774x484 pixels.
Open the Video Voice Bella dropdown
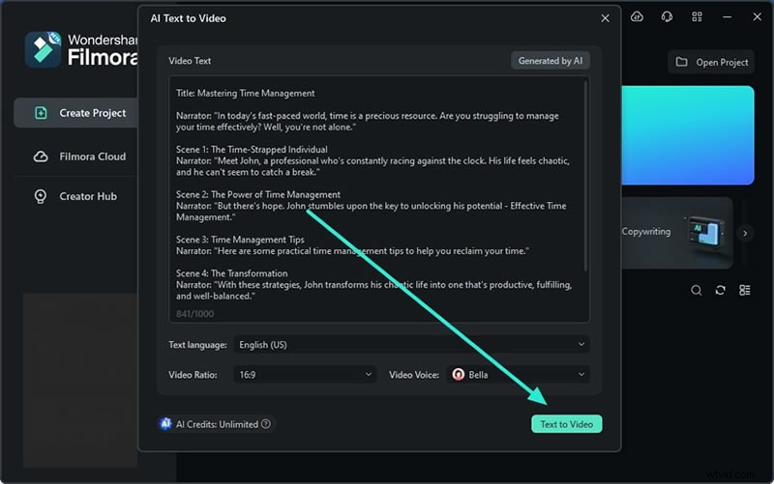[518, 375]
